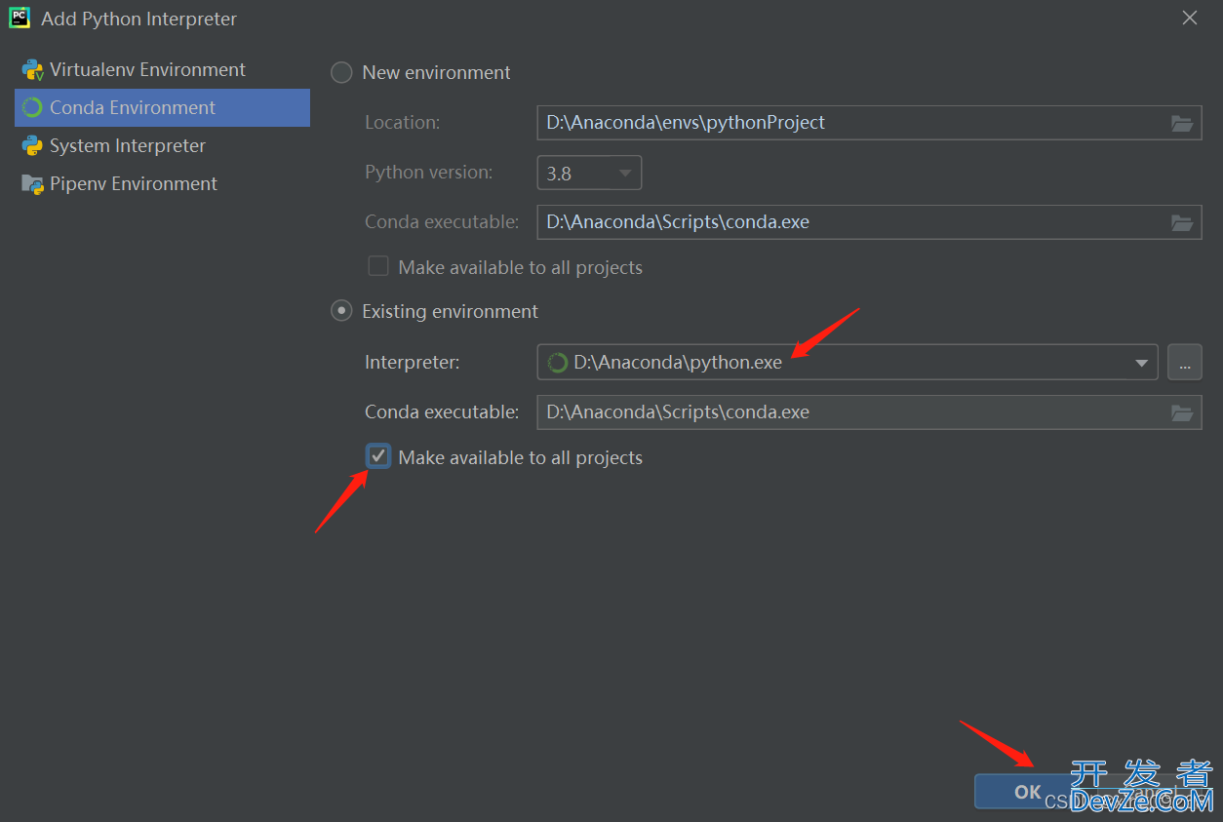Select Conda Environment in sidebar
This screenshot has height=822, width=1223.
pos(162,107)
